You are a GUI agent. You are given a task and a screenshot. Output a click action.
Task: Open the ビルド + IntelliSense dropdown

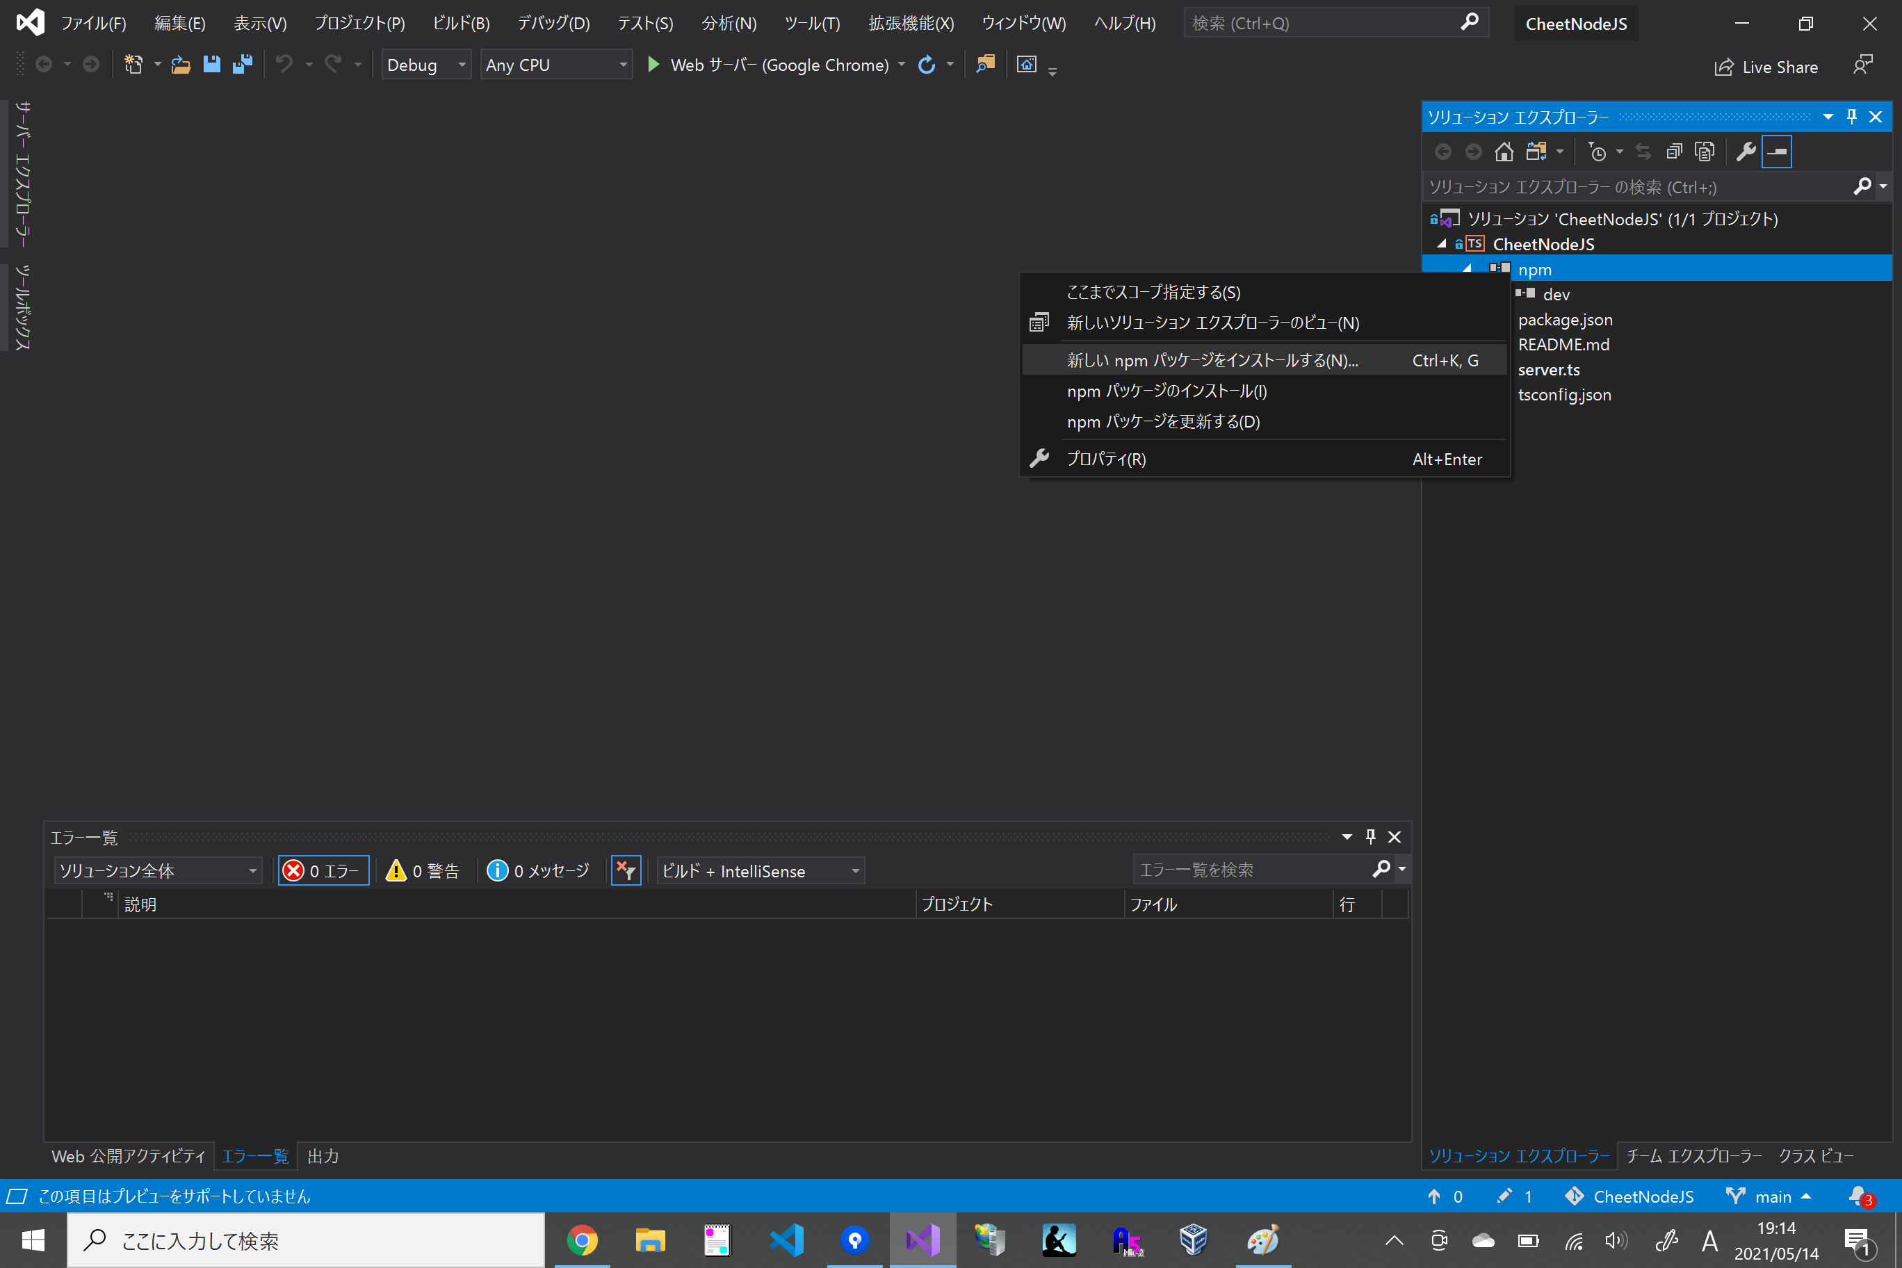tap(759, 870)
